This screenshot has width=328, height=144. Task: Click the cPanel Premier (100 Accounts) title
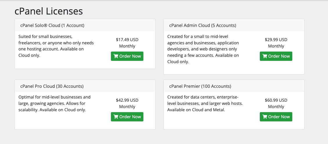(200, 86)
